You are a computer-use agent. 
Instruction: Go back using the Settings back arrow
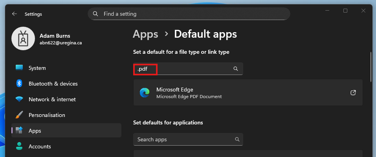point(15,14)
